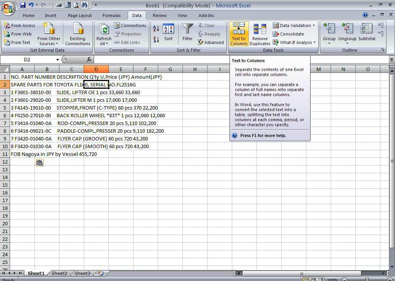This screenshot has width=395, height=284.
Task: Open workbook Connections
Action: click(130, 25)
